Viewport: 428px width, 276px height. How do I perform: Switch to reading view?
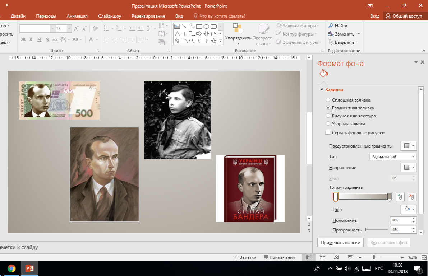336,257
